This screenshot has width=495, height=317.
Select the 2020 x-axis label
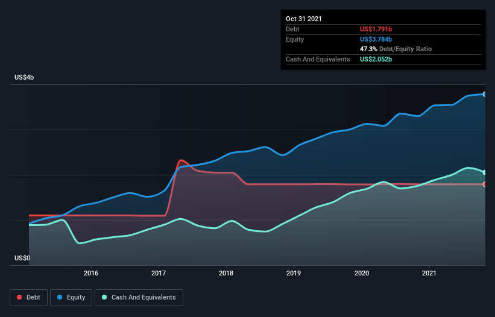pyautogui.click(x=362, y=273)
